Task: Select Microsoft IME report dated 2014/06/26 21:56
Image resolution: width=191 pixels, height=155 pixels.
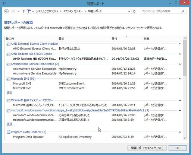Action: coord(90,88)
